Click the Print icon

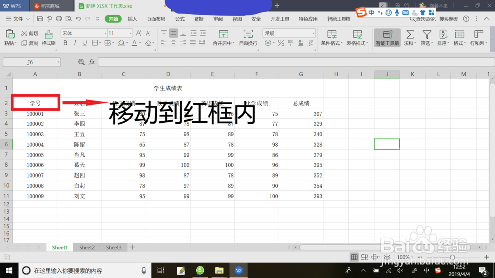(x=59, y=19)
